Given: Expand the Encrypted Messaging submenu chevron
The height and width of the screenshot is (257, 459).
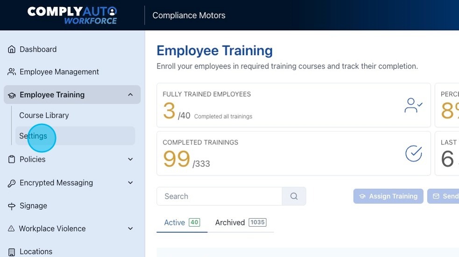Looking at the screenshot, I should [x=130, y=183].
